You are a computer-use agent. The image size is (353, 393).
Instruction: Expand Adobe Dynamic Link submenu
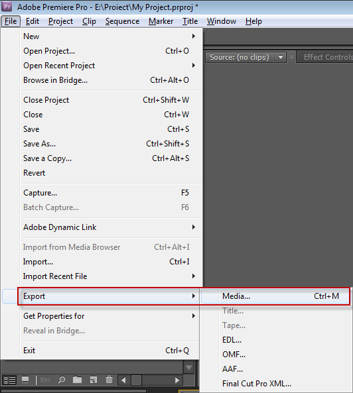click(x=194, y=227)
